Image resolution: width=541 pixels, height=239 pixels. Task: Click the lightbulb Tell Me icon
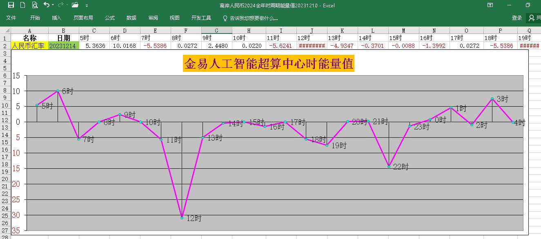point(225,18)
